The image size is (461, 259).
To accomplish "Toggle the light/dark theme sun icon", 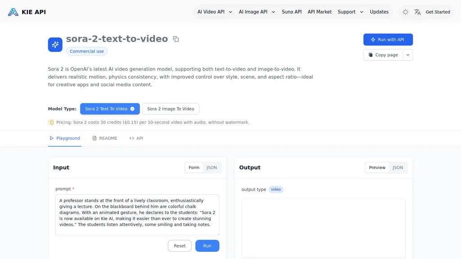I will 405,12.
